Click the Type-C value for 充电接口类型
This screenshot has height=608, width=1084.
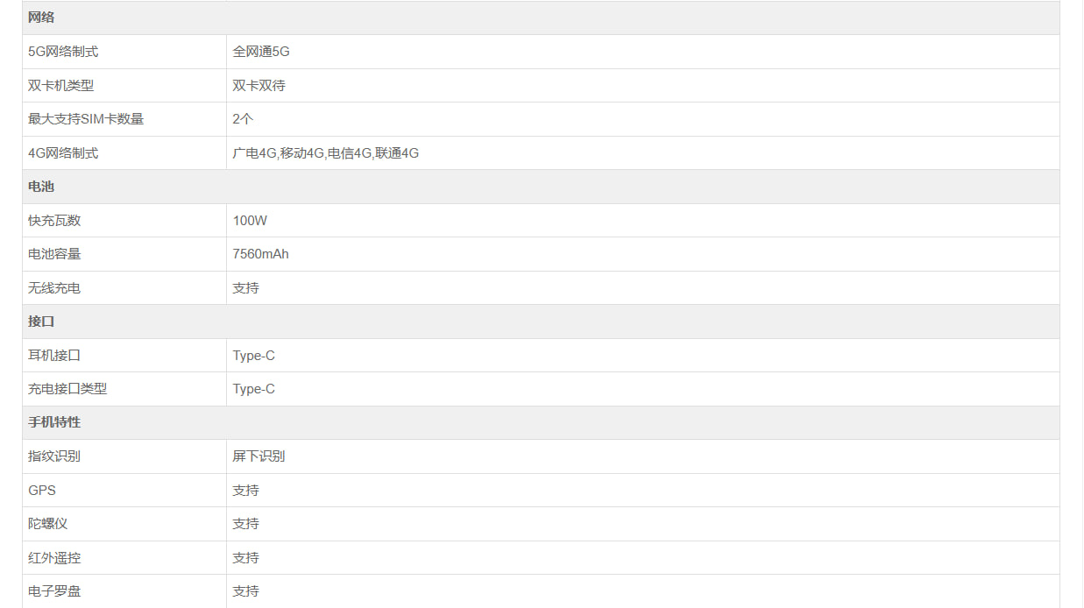pyautogui.click(x=253, y=389)
